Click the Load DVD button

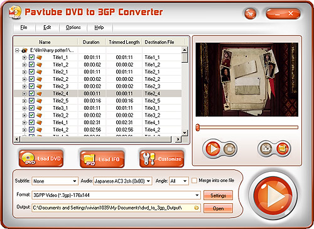pos(41,159)
